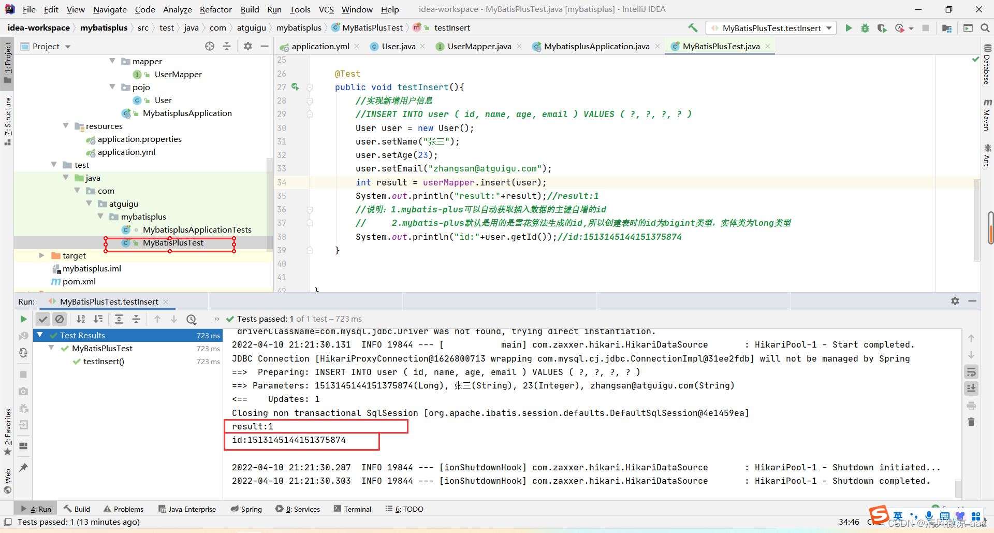
Task: Open test history clock icon
Action: [x=192, y=319]
